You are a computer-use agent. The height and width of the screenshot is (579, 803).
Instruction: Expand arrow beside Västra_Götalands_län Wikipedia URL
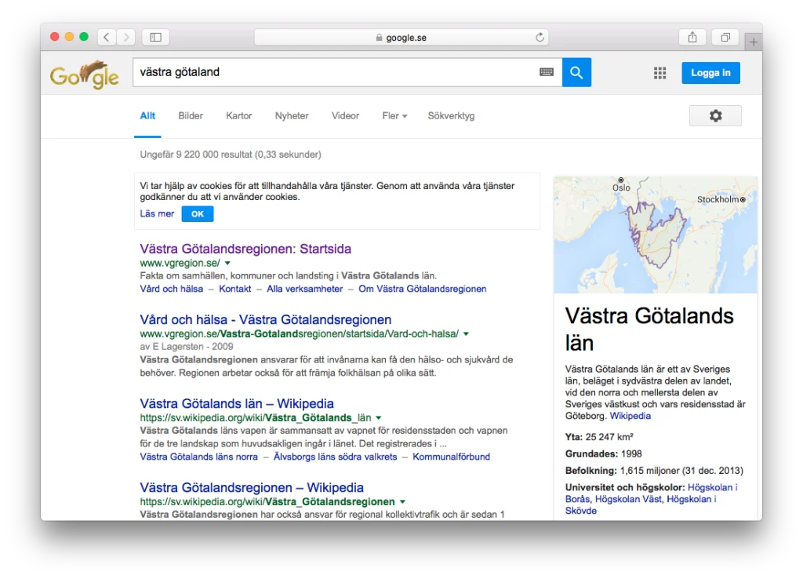379,418
